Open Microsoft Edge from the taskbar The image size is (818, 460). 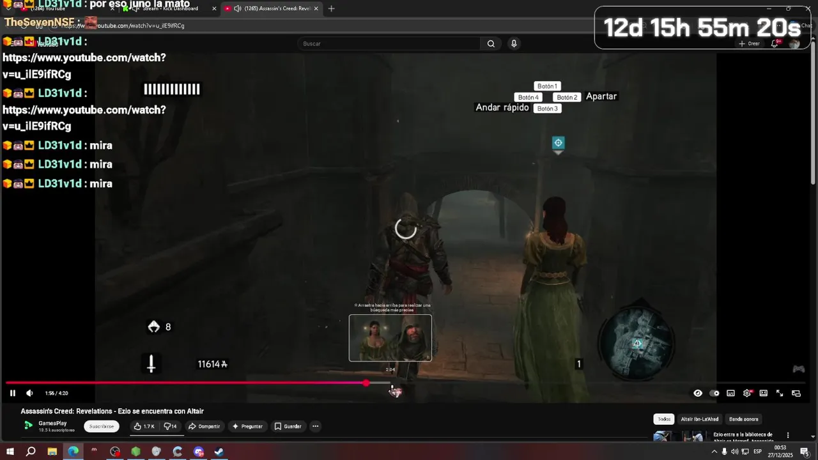[73, 452]
